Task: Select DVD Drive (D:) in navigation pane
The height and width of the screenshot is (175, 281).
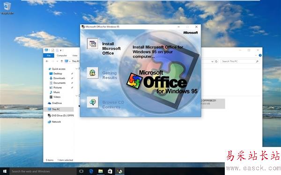Action: 63,116
